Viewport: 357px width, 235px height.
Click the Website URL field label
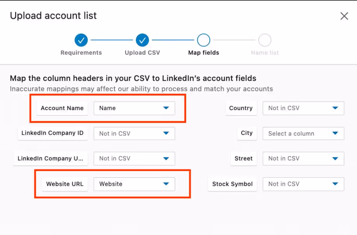tap(65, 184)
